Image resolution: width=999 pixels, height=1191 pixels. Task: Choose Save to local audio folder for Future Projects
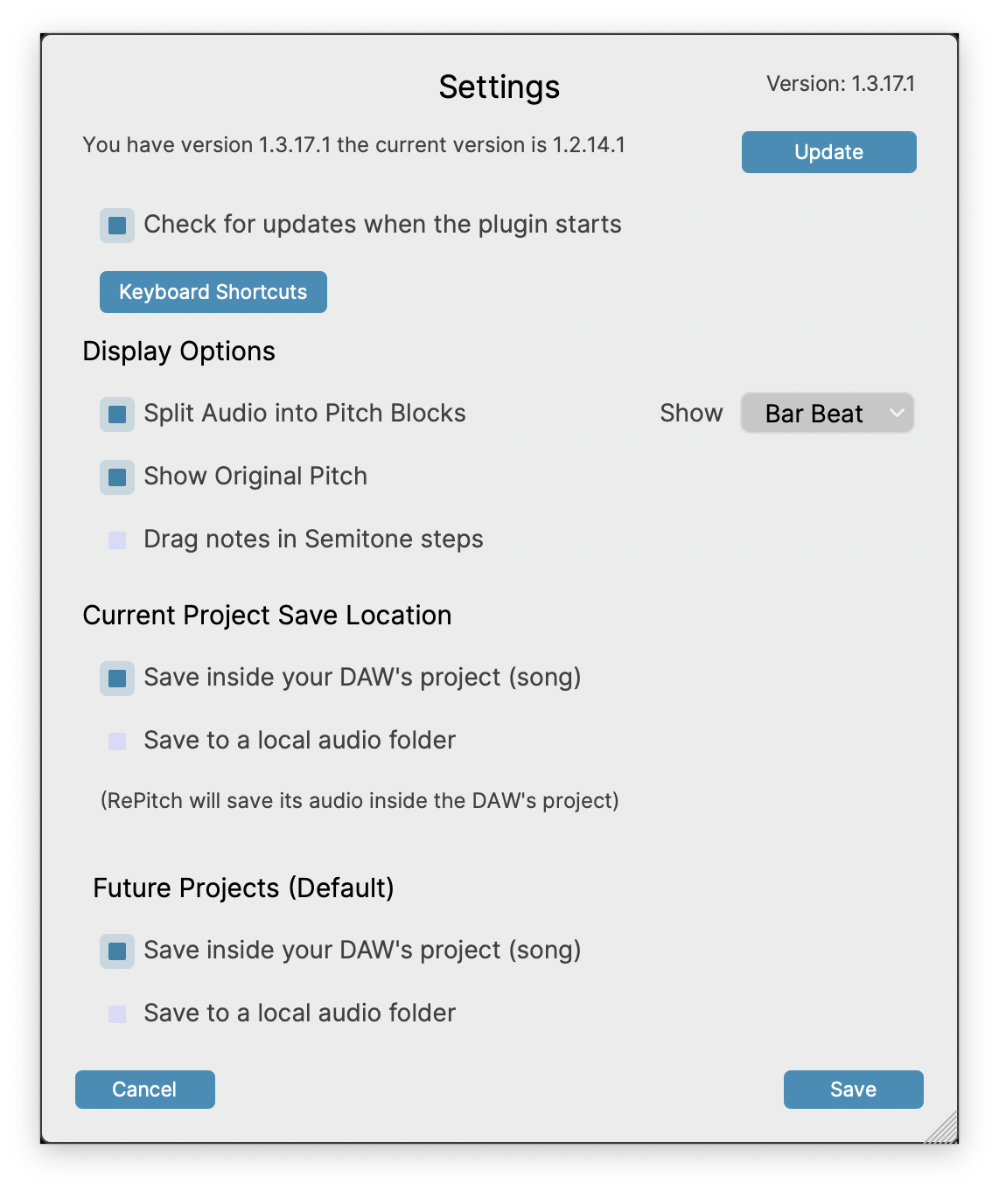pos(117,1014)
